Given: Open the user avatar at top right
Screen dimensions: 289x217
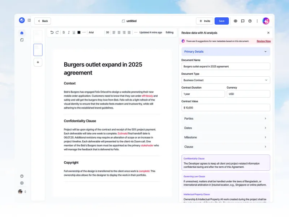Looking at the screenshot, I should click(x=266, y=21).
